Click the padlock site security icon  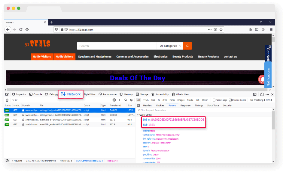pyautogui.click(x=62, y=29)
